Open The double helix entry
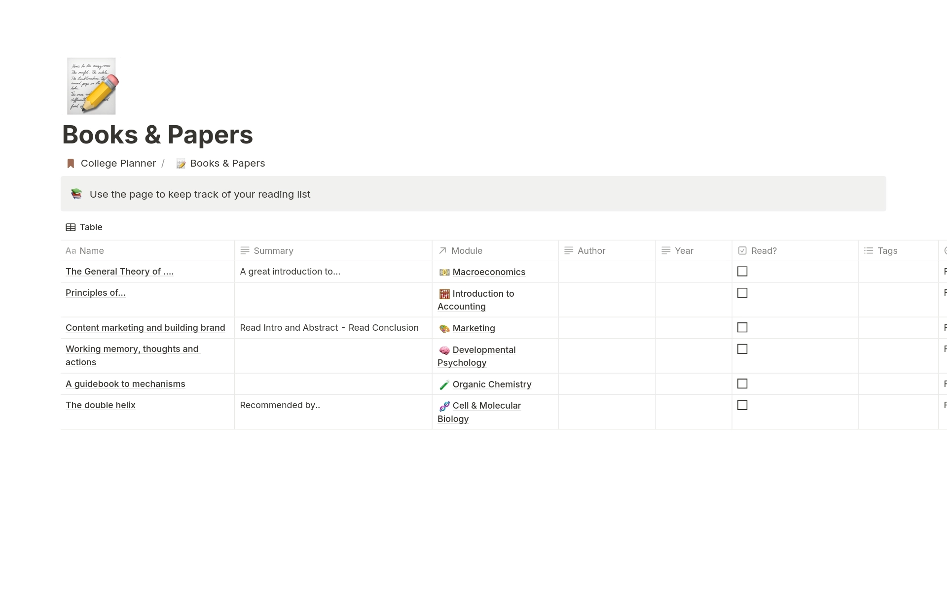Screen dimensions: 947x591 [100, 405]
